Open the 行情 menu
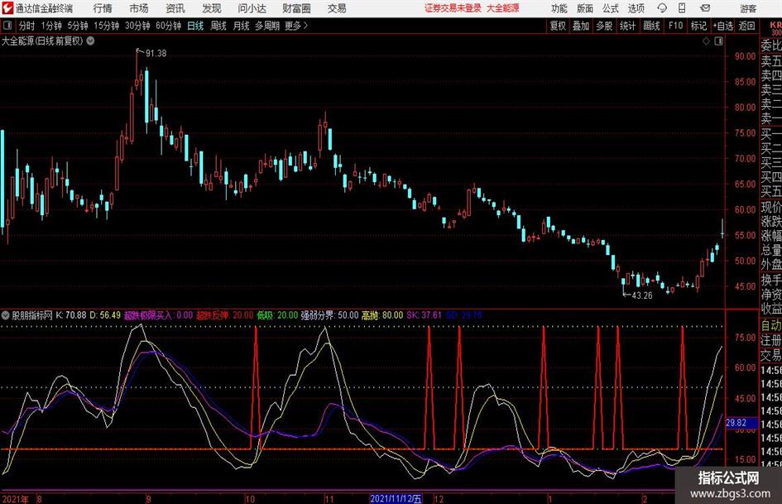Image resolution: width=782 pixels, height=504 pixels. (x=103, y=8)
